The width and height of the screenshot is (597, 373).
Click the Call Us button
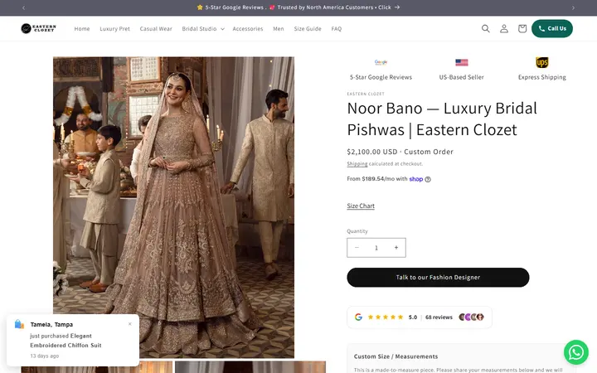tap(552, 28)
